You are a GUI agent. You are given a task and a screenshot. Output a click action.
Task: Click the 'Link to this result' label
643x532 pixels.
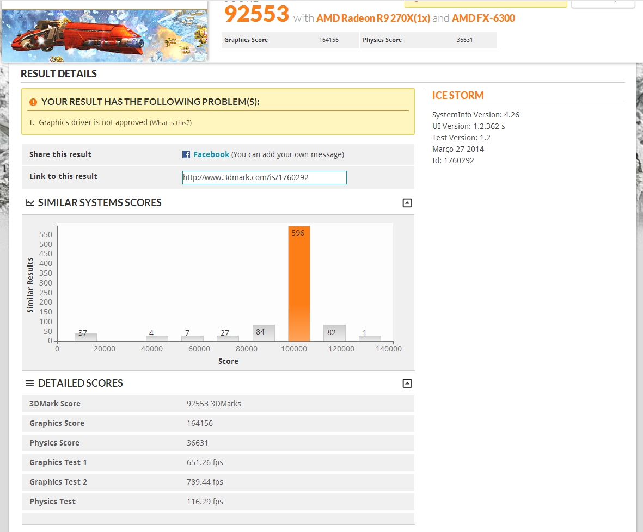pyautogui.click(x=64, y=176)
